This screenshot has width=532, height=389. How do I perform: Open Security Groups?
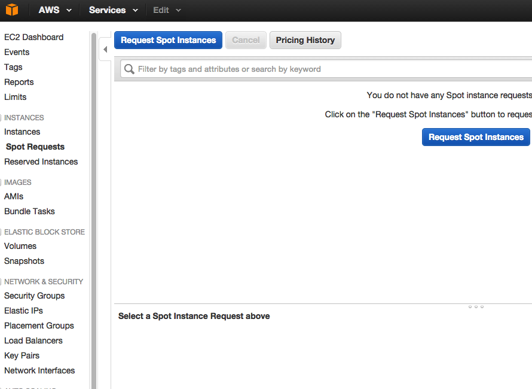(34, 296)
